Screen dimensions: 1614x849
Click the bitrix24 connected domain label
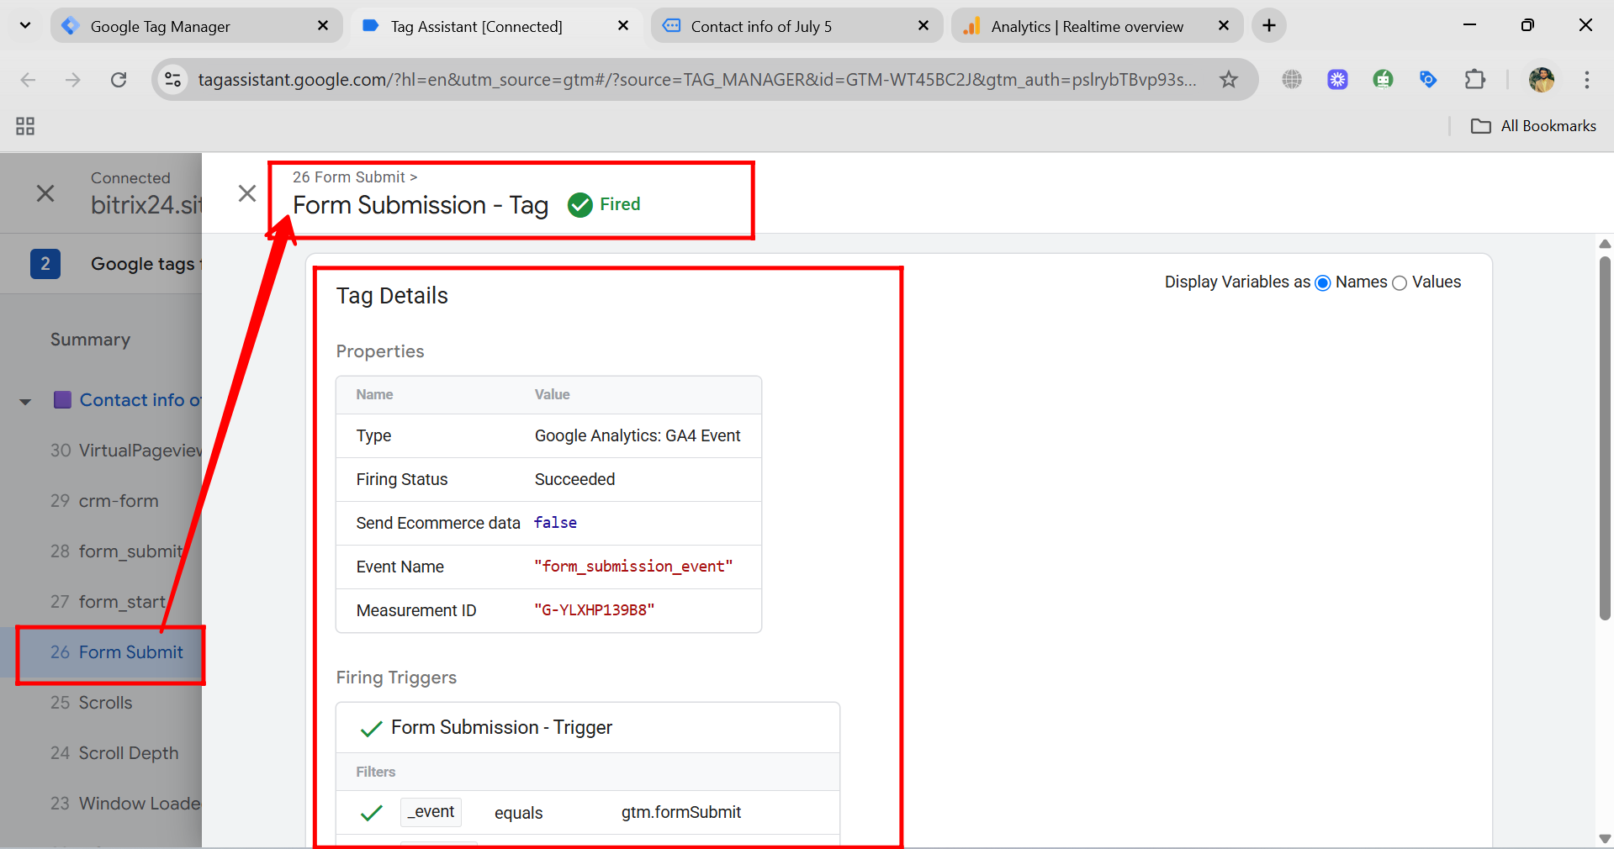point(146,205)
